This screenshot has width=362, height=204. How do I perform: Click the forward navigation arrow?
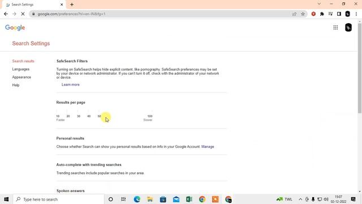point(14,14)
